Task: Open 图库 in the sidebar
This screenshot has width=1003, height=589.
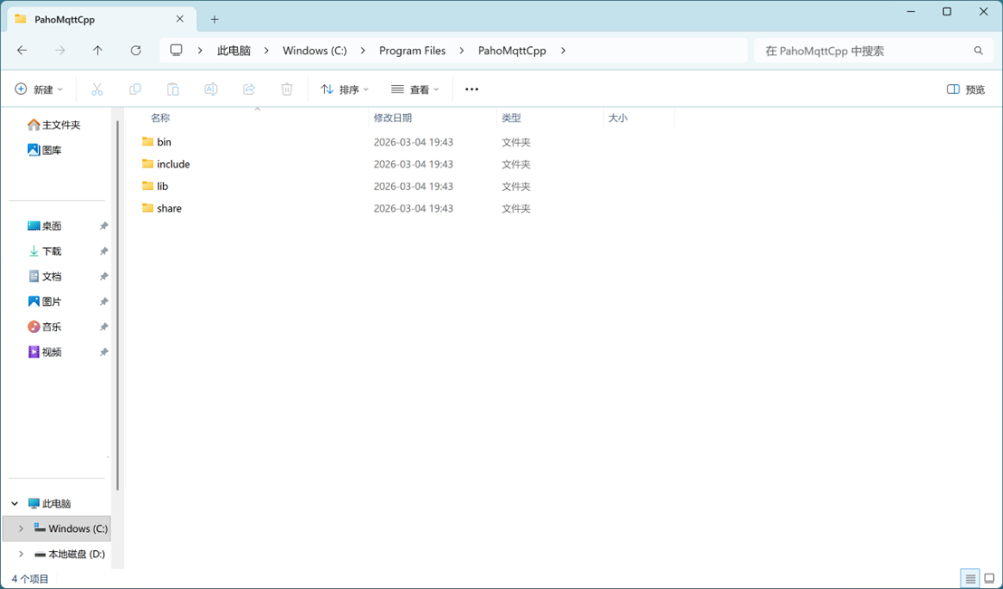Action: [x=44, y=149]
